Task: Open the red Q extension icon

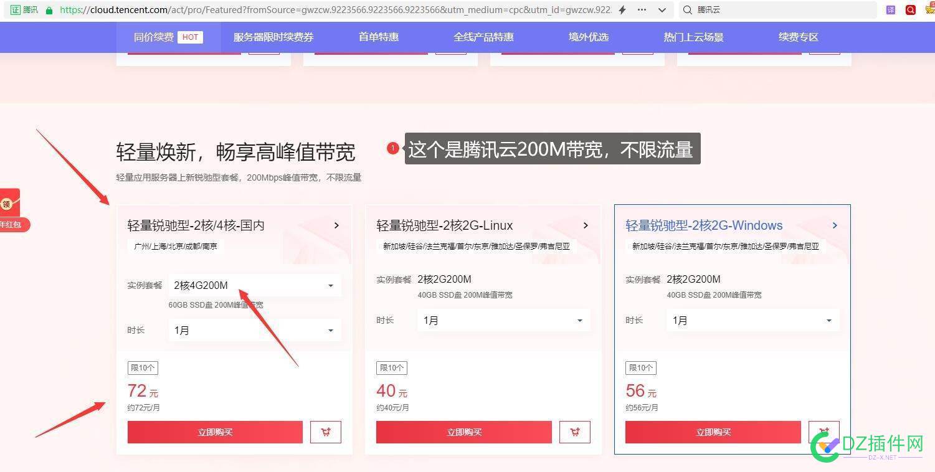Action: pyautogui.click(x=911, y=10)
